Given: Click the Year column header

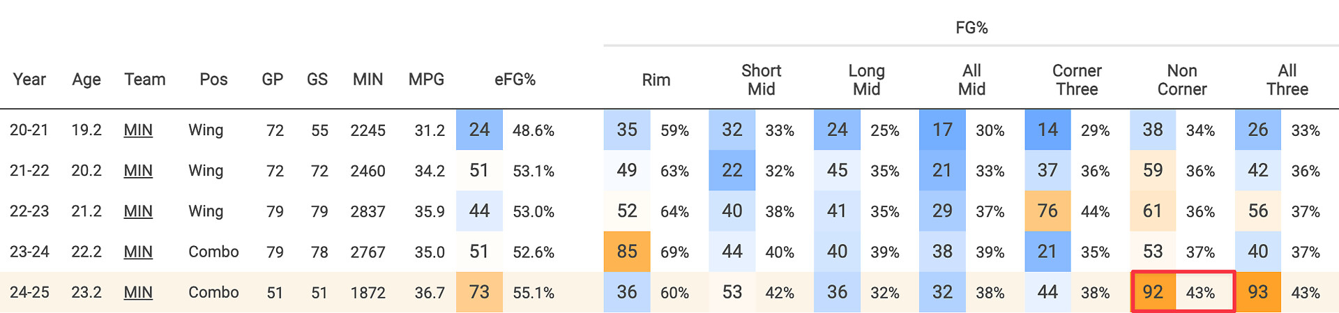Looking at the screenshot, I should click(x=29, y=79).
